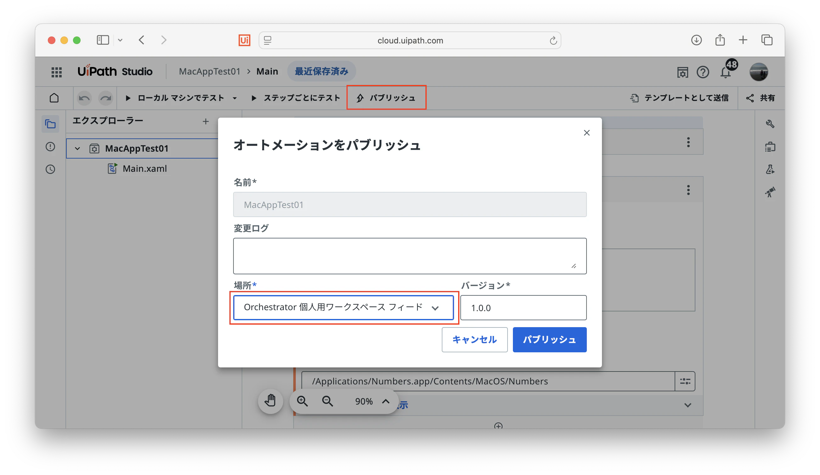Zoom out on the canvas

pos(327,401)
